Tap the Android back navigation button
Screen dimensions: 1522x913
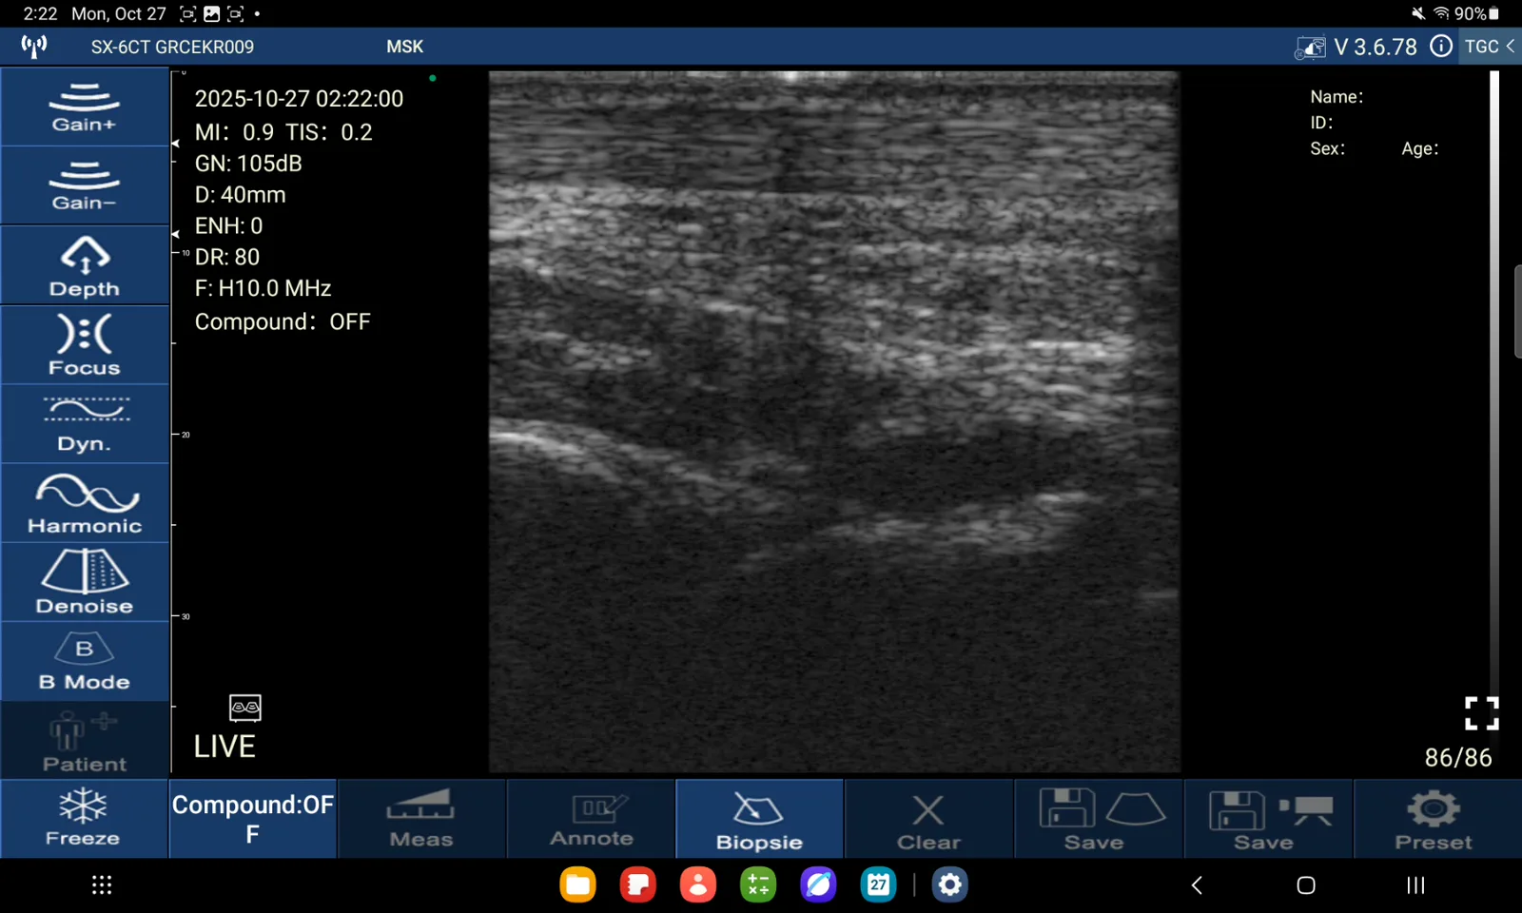tap(1197, 885)
